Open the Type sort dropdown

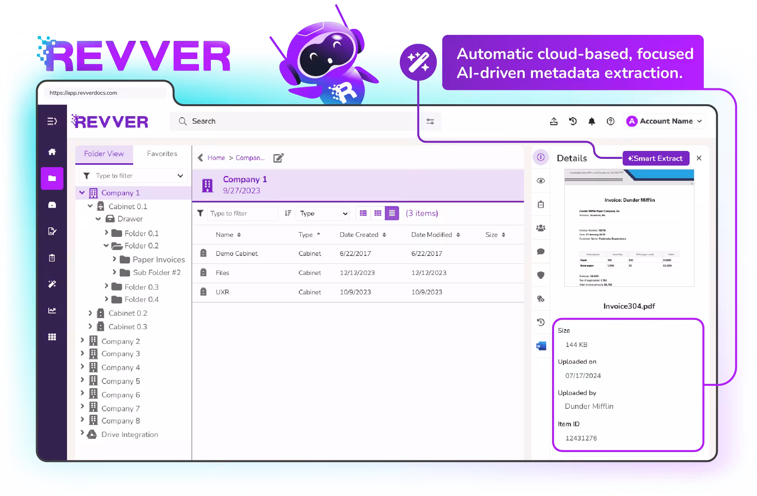click(323, 213)
